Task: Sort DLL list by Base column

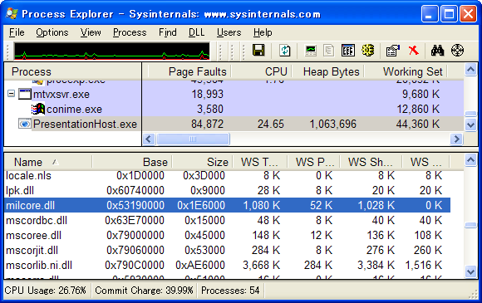Action: [x=132, y=162]
